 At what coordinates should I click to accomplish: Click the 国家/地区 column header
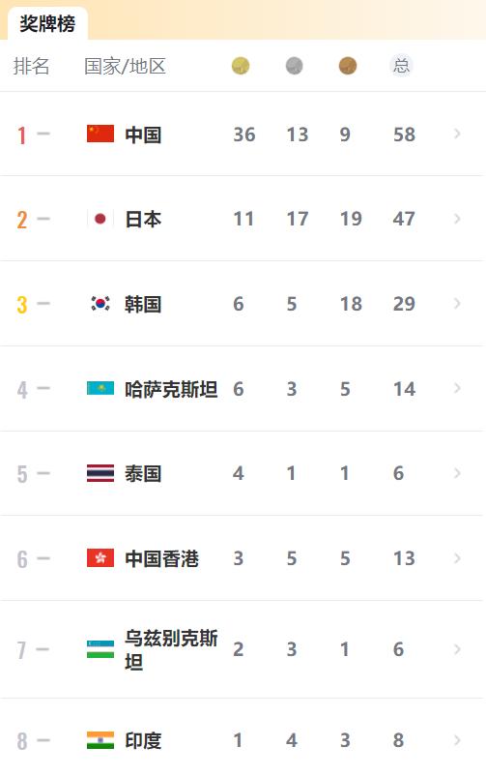(125, 67)
